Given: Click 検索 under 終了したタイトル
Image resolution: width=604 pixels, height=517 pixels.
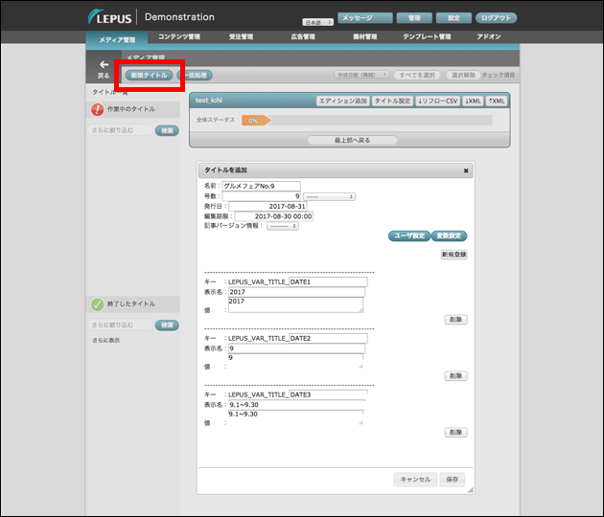Looking at the screenshot, I should coord(167,326).
